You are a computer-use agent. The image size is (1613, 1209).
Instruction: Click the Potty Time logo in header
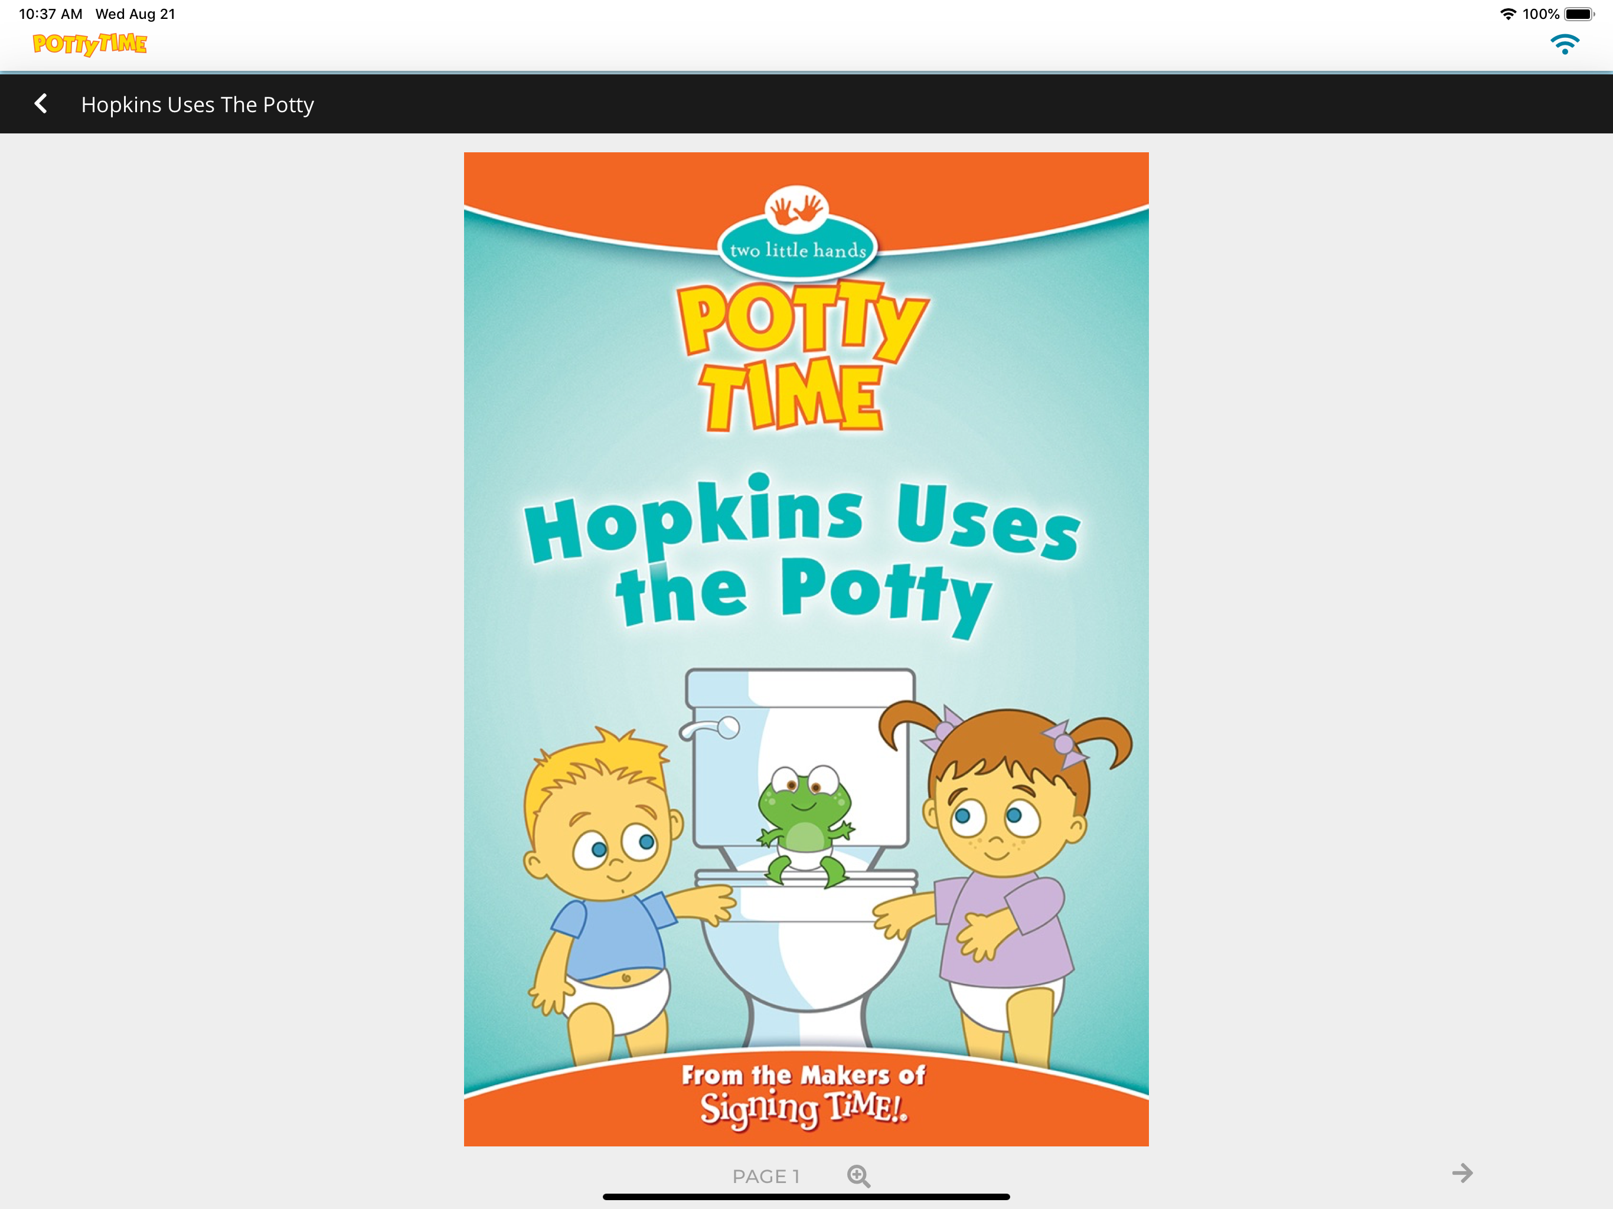click(x=90, y=44)
